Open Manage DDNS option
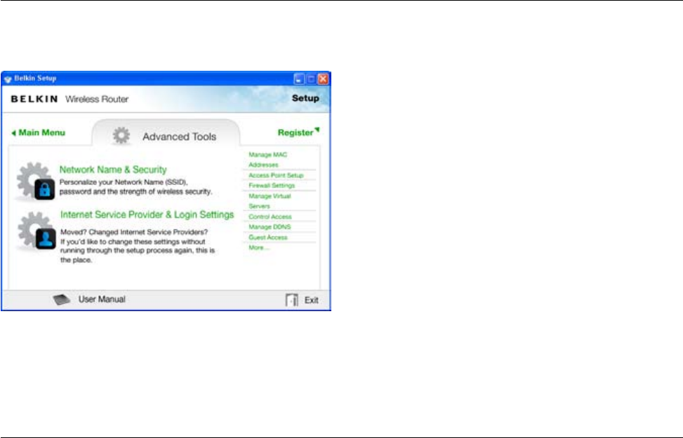Viewport: 683px width, 438px height. [x=269, y=226]
